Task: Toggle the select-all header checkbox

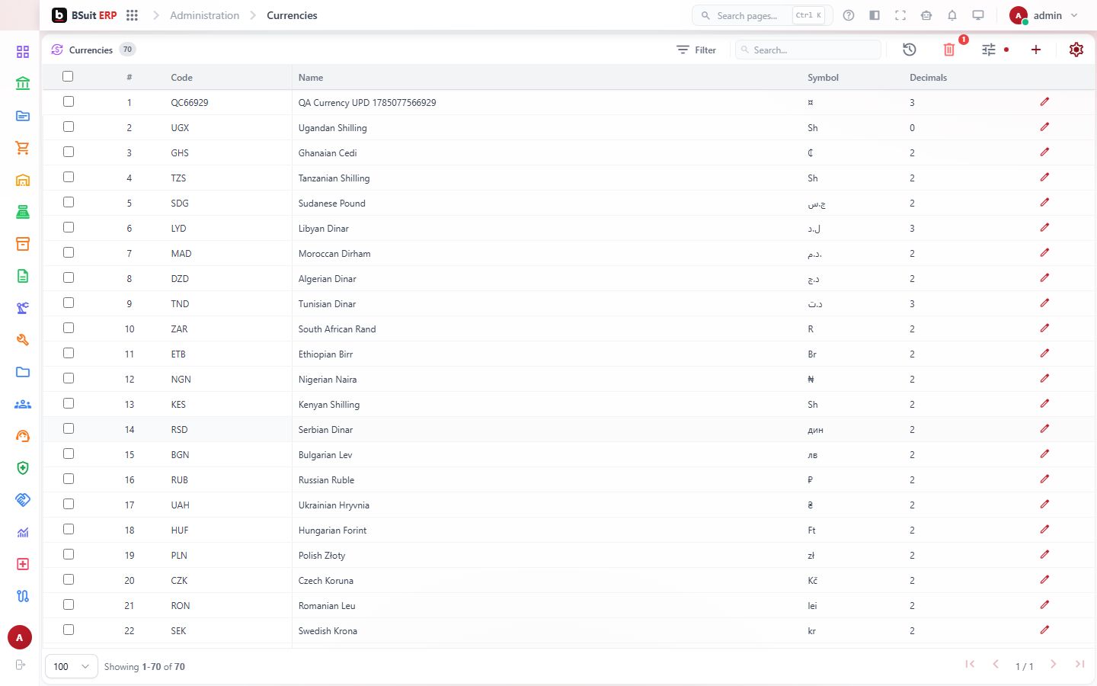Action: tap(68, 76)
